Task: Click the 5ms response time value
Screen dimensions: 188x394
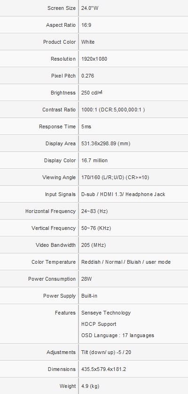Action: point(86,126)
